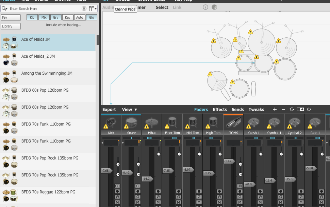The image size is (330, 207).
Task: Click the plus icon to add mixer channel
Action: coord(275,109)
